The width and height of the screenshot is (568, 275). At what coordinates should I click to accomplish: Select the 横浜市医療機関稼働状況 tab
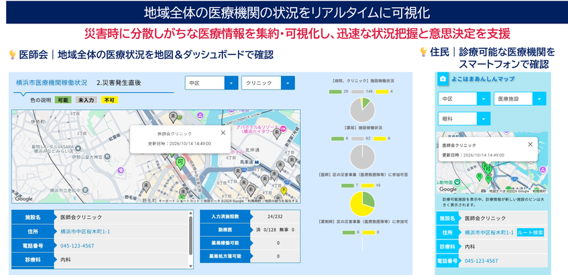coord(52,83)
